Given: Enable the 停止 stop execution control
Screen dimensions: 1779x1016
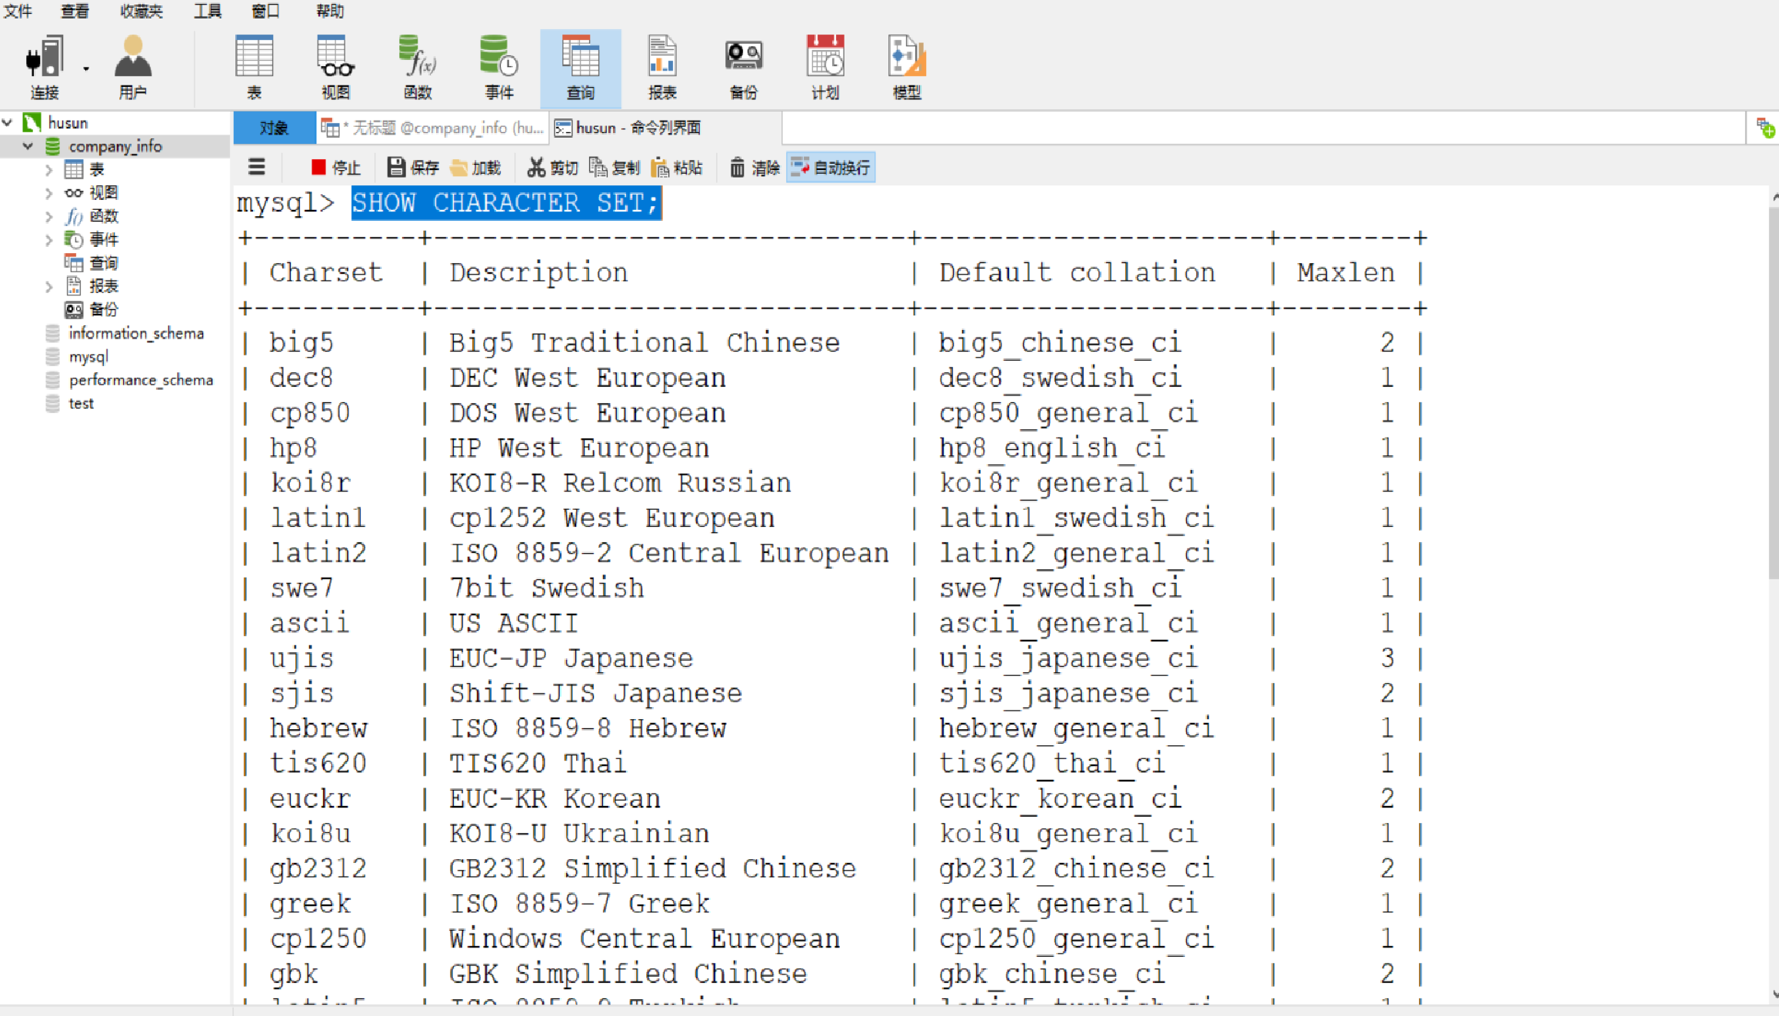Looking at the screenshot, I should pos(336,167).
